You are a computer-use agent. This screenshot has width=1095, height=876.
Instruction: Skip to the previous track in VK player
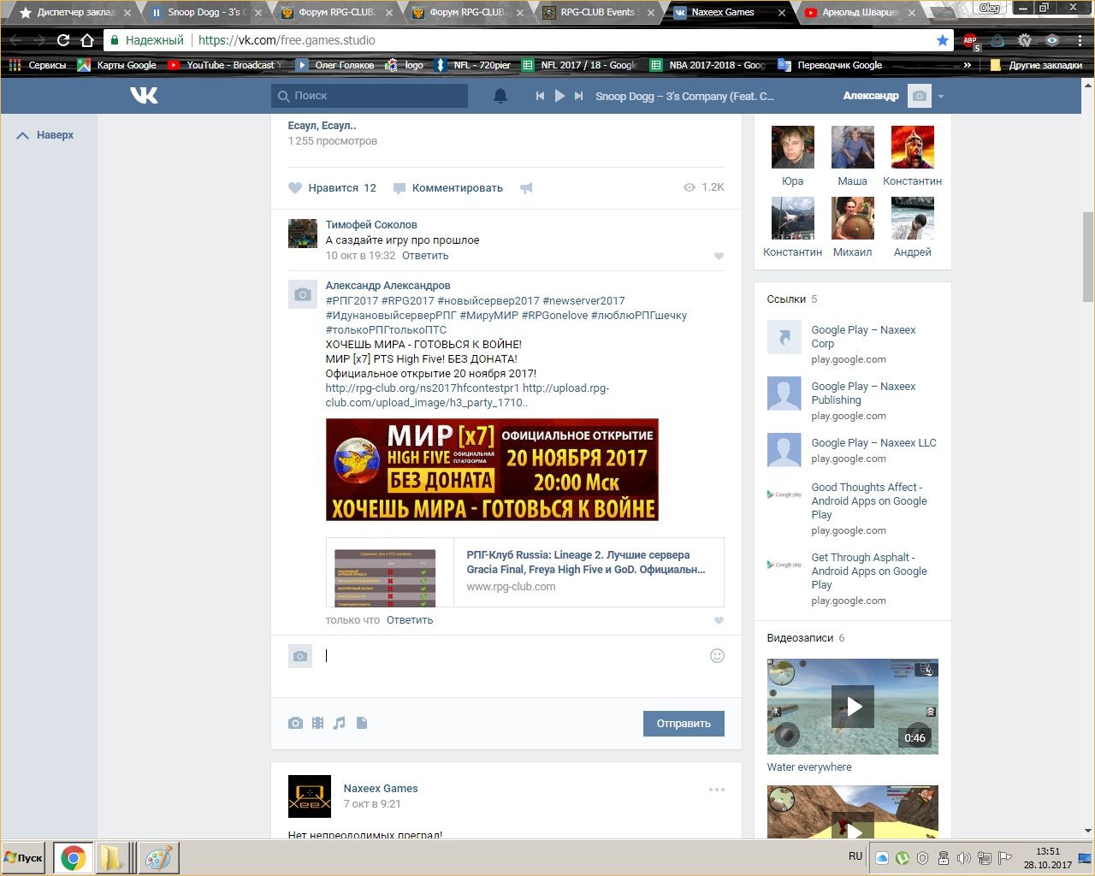540,96
